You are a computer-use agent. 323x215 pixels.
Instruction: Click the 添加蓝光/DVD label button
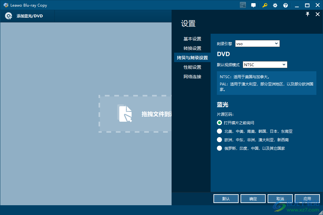pos(30,16)
